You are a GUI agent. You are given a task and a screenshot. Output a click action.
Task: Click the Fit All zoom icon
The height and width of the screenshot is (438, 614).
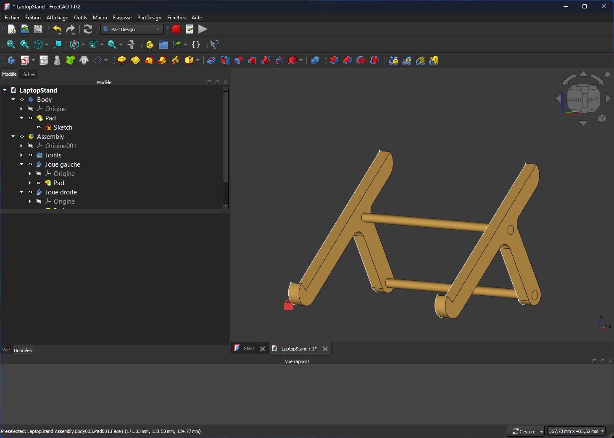pyautogui.click(x=11, y=45)
